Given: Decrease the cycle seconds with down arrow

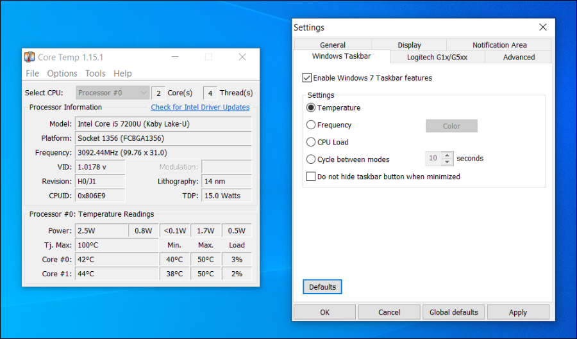Looking at the screenshot, I should pyautogui.click(x=447, y=162).
